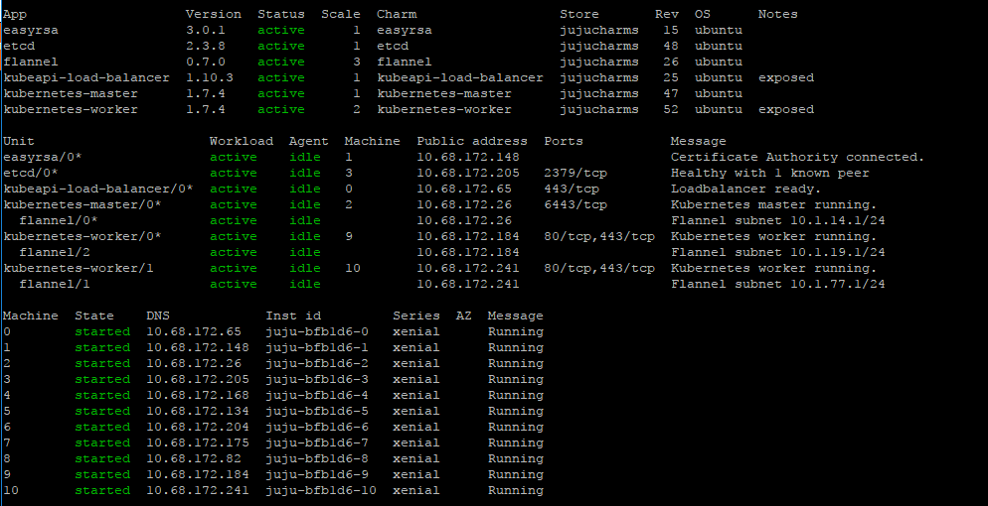This screenshot has height=506, width=988.
Task: Click the 'Notes' column header
Action: (777, 14)
